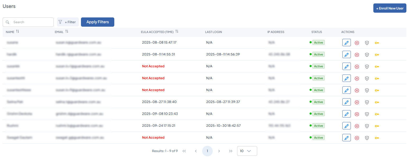
Task: Click the edit pencil for the user with last login 2025-10-30 18:42:57
Action: tap(346, 126)
